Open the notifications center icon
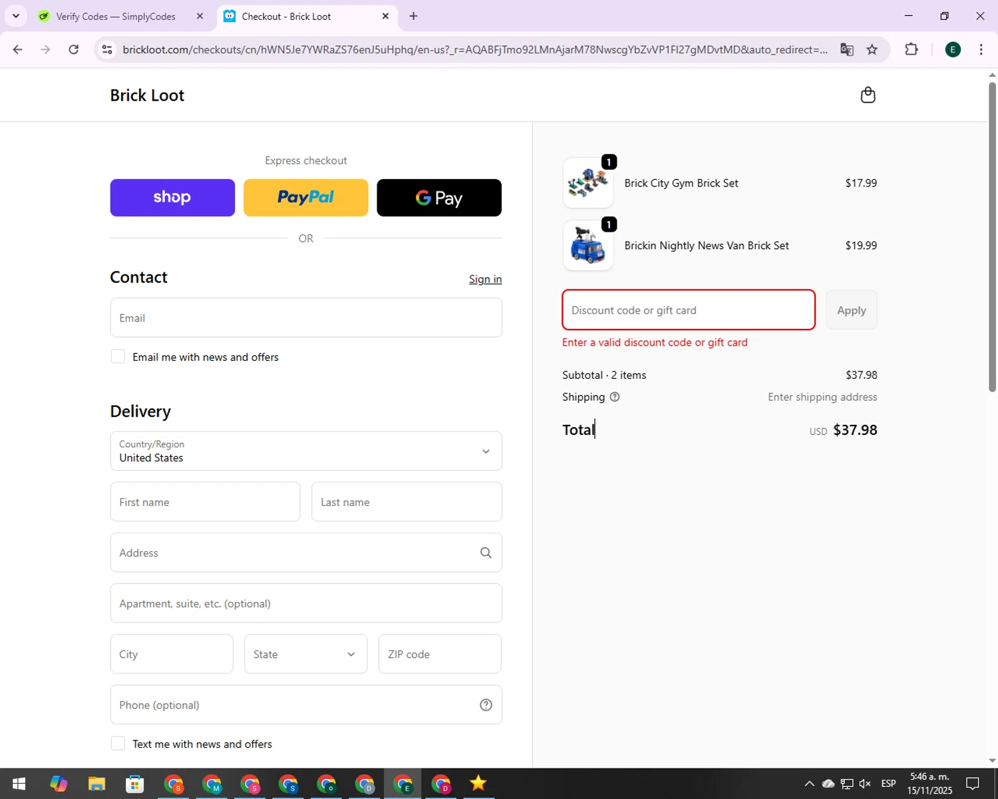 point(972,784)
